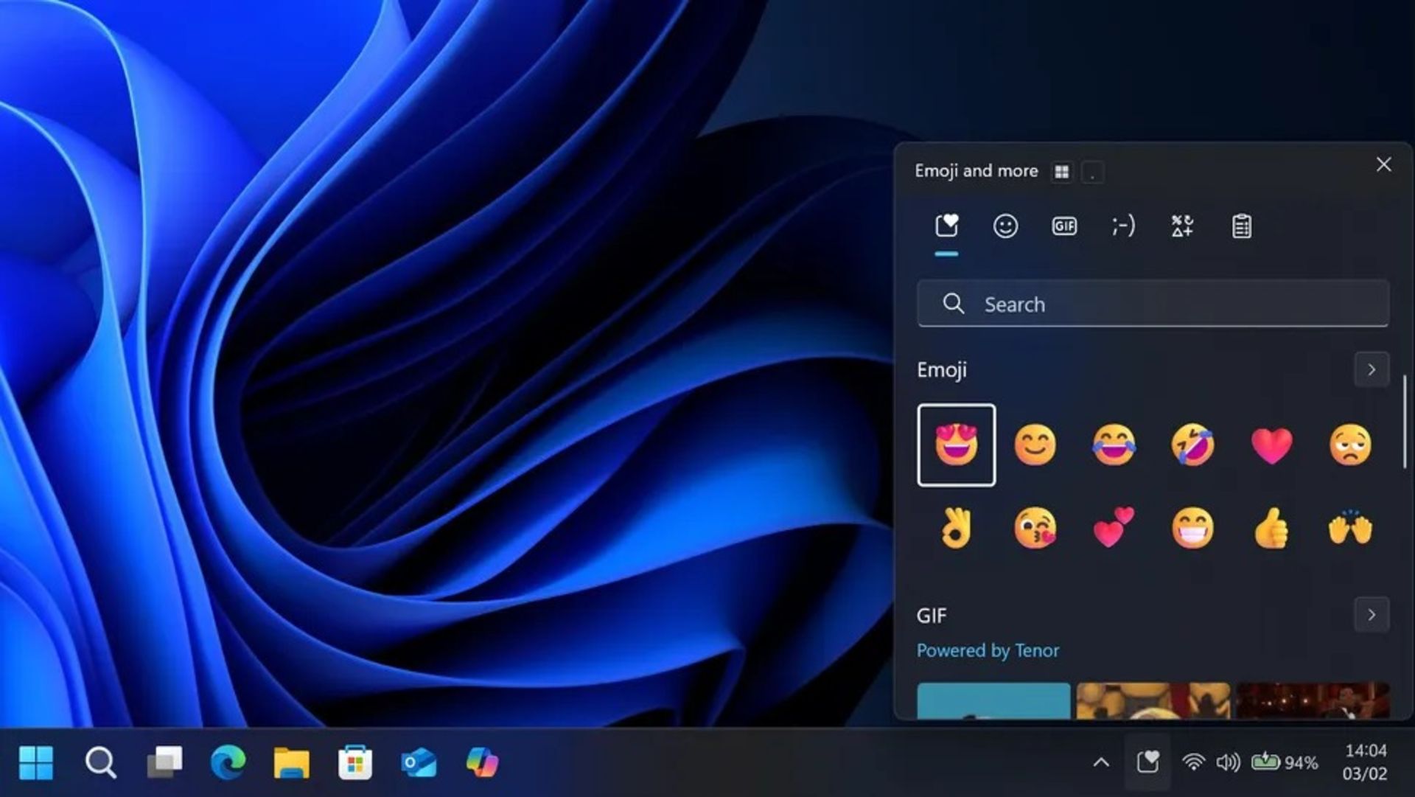The height and width of the screenshot is (797, 1415).
Task: Close the Emoji and more panel
Action: click(1383, 164)
